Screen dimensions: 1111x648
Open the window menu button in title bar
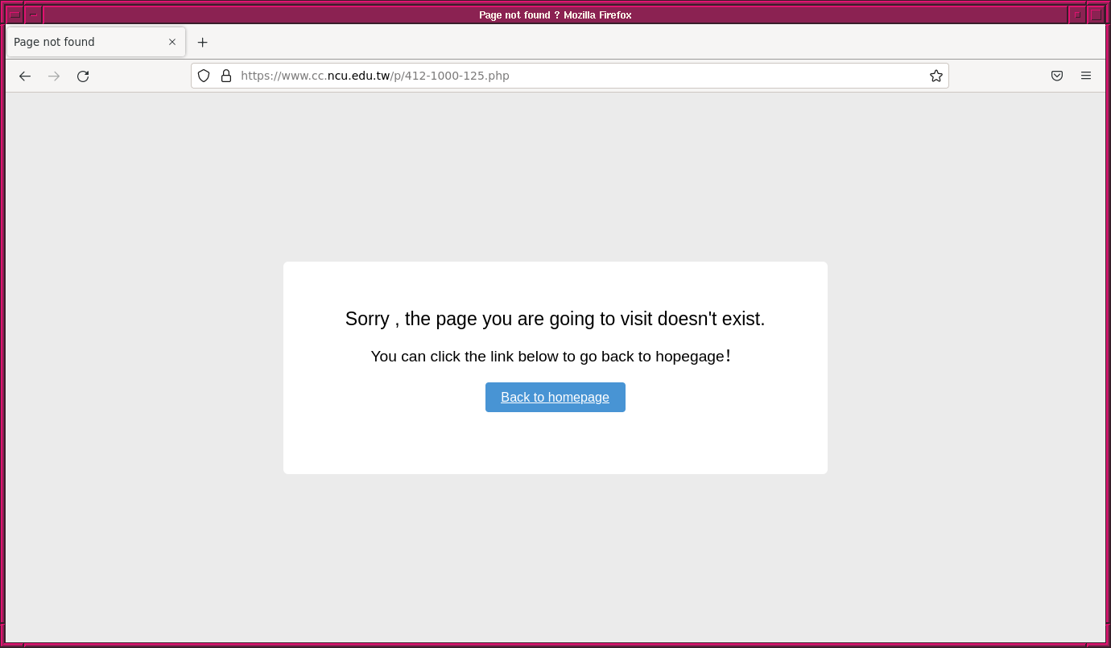click(x=14, y=14)
